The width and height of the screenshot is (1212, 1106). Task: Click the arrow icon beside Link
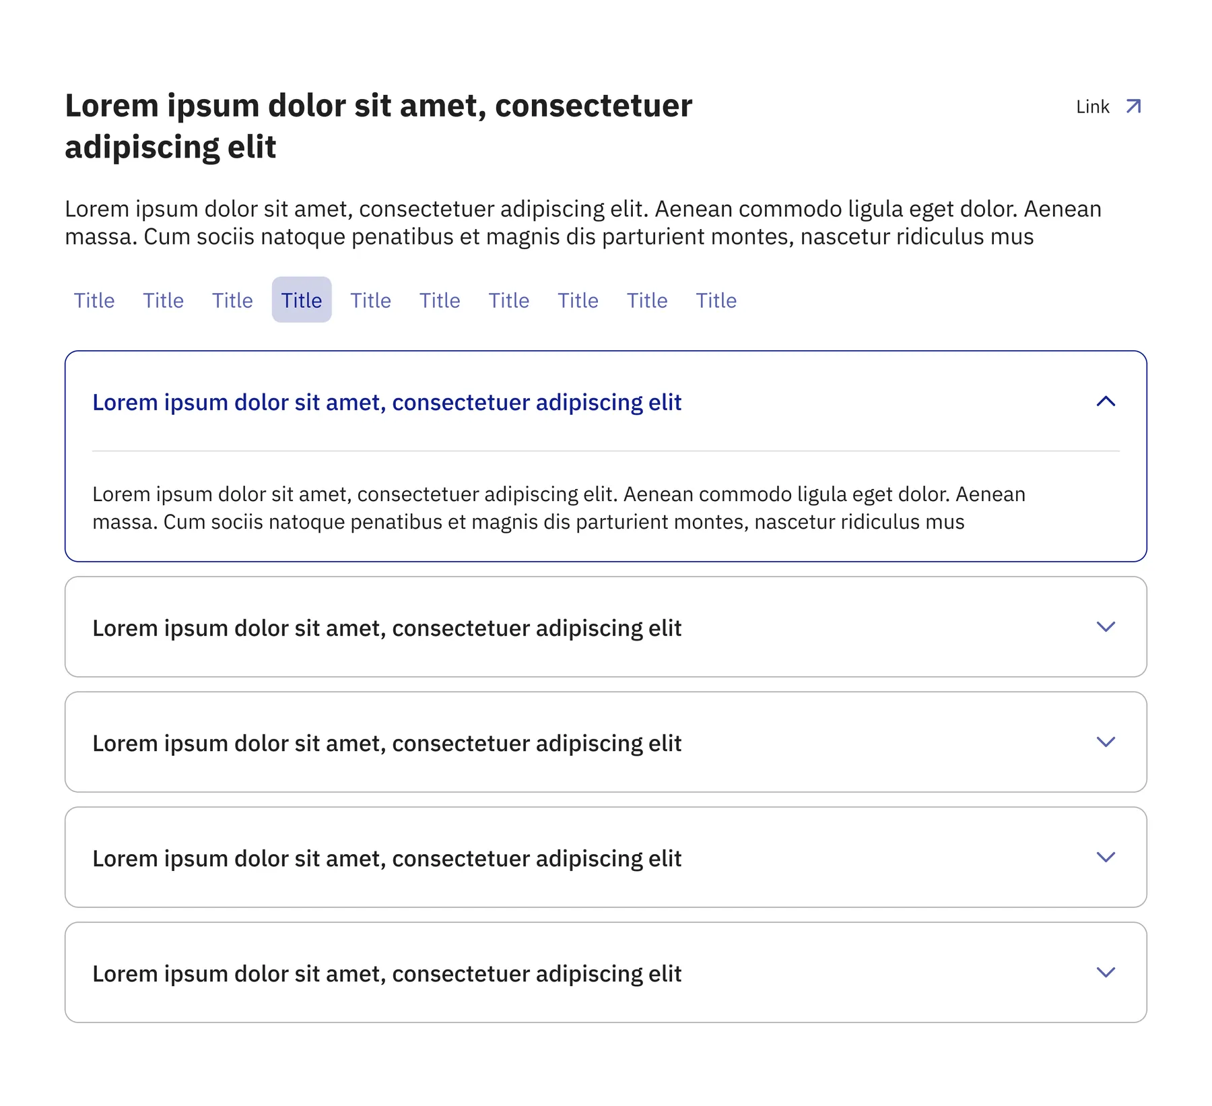click(x=1134, y=106)
